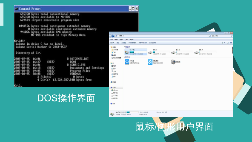Open the address bar history dropdown arrow
The height and width of the screenshot is (142, 252).
pyautogui.click(x=207, y=36)
